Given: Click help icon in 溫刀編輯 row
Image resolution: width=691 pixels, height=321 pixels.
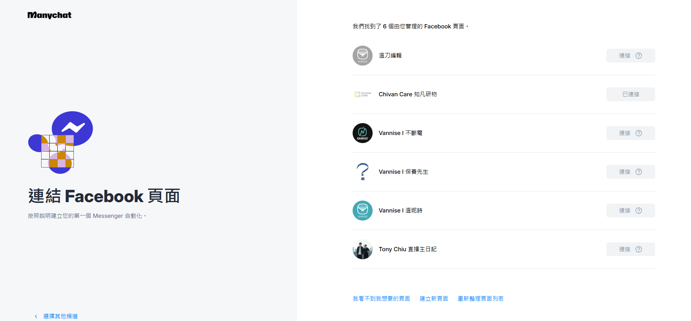Looking at the screenshot, I should pyautogui.click(x=639, y=56).
